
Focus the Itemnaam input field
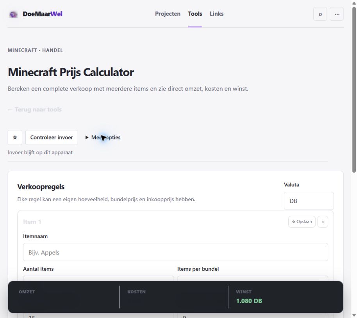point(175,252)
